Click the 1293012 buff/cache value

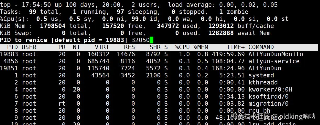pos(221,26)
